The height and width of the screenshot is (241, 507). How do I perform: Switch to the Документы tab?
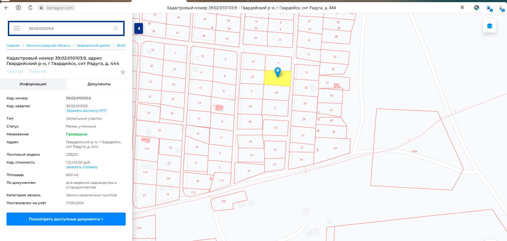99,84
